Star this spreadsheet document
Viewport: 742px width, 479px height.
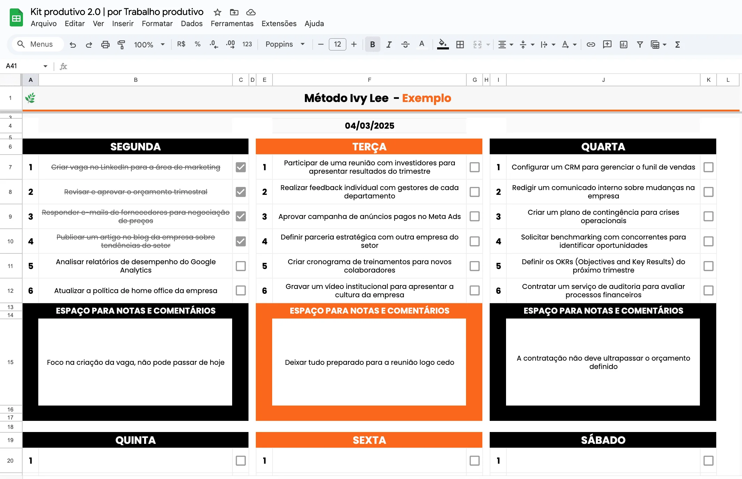pyautogui.click(x=218, y=13)
